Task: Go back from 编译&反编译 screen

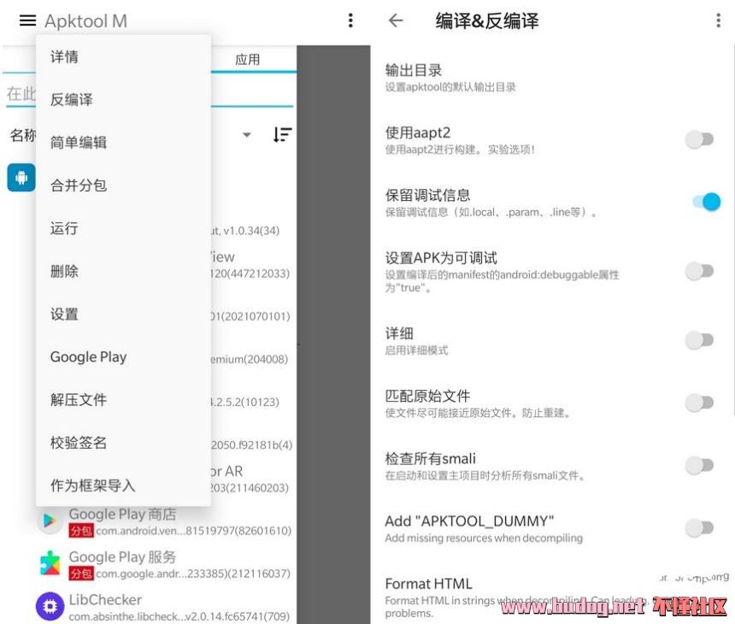Action: pyautogui.click(x=396, y=21)
